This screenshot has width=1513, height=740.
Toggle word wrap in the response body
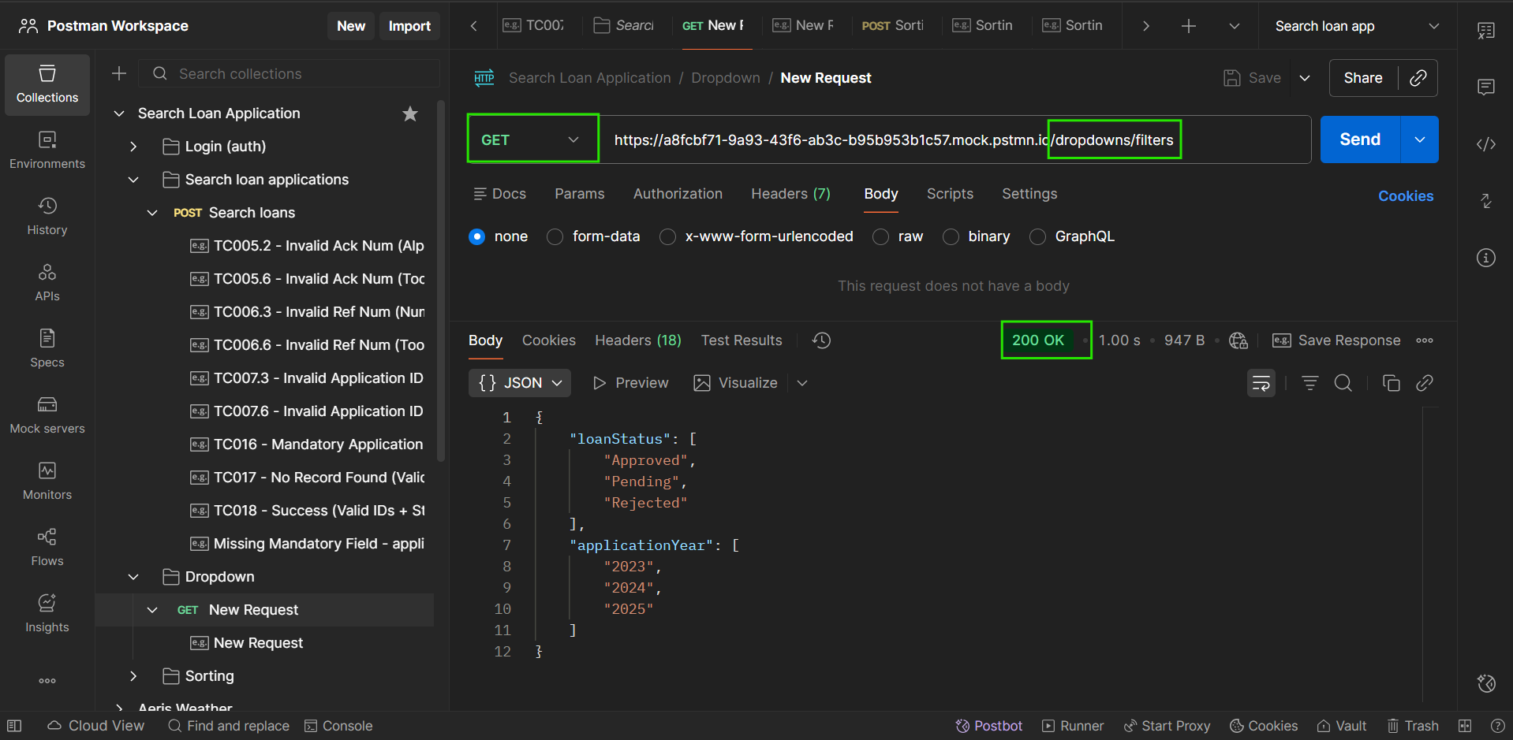1261,383
